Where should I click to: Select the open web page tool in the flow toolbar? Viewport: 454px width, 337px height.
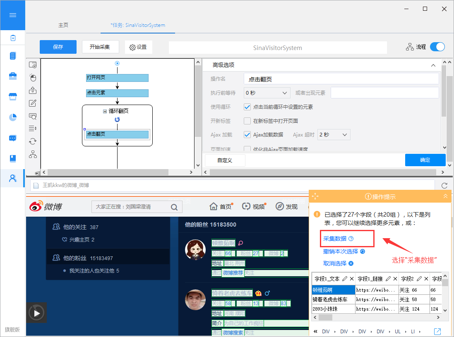coord(33,65)
